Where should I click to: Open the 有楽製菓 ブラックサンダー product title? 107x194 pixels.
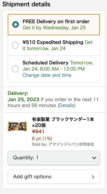[63, 123]
